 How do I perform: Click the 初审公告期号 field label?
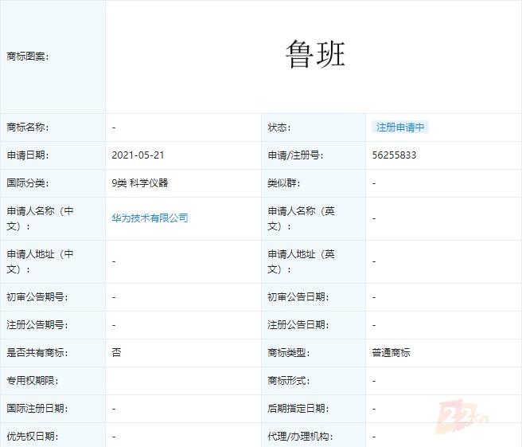pyautogui.click(x=37, y=296)
